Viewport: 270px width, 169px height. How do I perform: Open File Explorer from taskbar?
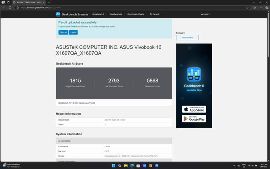(126, 166)
